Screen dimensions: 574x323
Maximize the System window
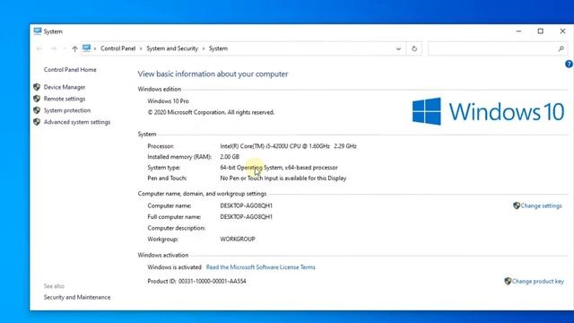point(540,31)
